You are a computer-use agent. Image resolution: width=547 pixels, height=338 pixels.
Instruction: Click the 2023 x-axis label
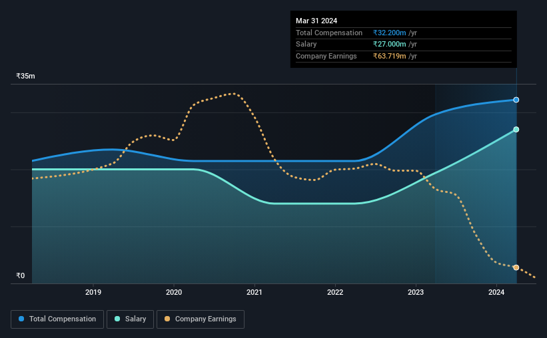pyautogui.click(x=416, y=292)
